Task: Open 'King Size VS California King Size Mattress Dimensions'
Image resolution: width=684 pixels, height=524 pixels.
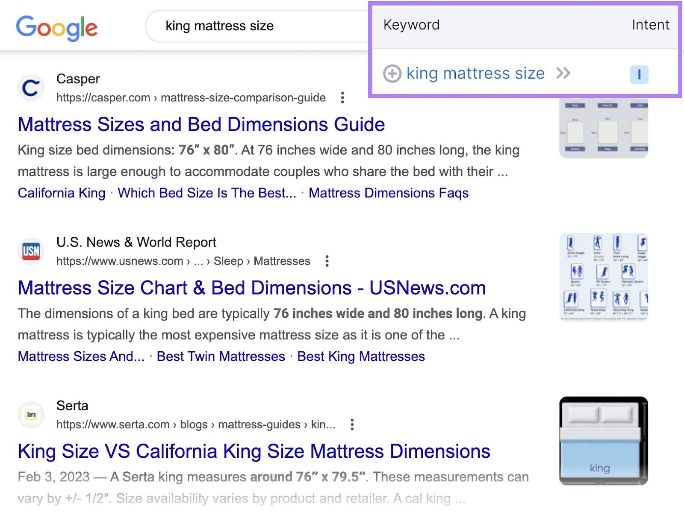Action: coord(254,451)
